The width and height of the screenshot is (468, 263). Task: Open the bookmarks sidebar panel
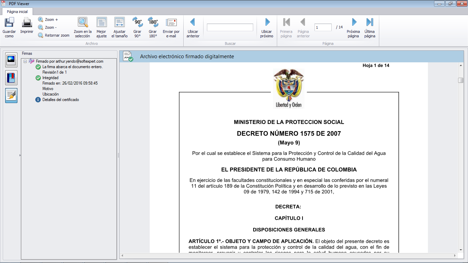(x=11, y=78)
